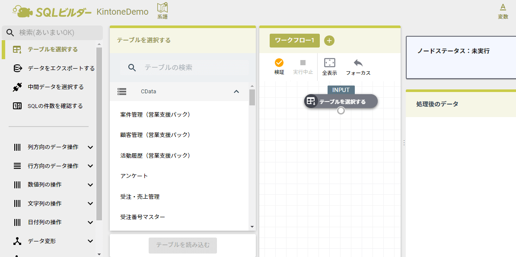Click the sidebar scrollbar up arrow

pyautogui.click(x=99, y=44)
